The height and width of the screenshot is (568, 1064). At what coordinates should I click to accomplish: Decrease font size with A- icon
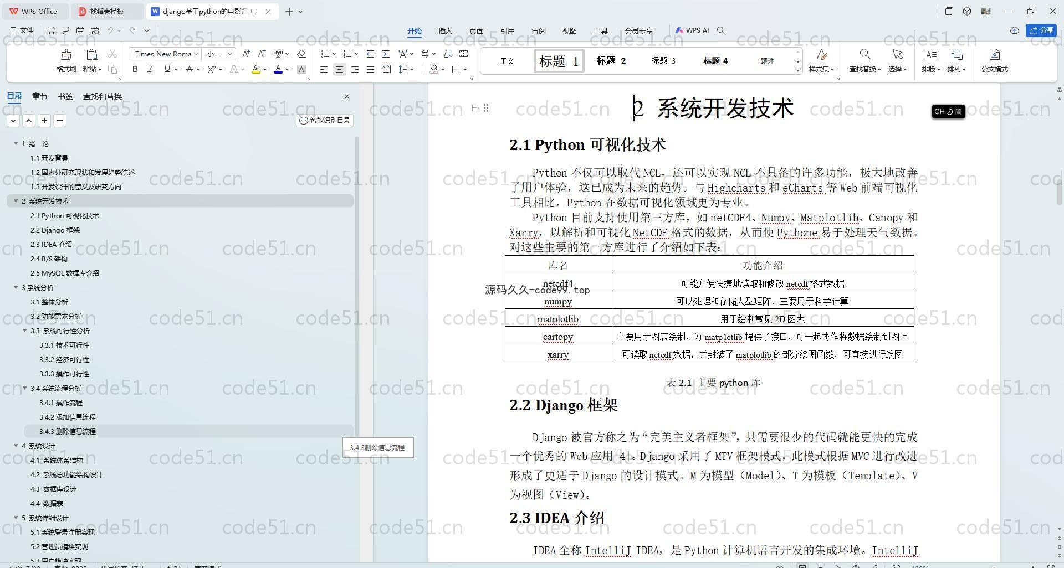coord(262,54)
